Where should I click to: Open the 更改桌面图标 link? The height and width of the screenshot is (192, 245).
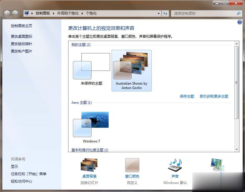click(22, 36)
